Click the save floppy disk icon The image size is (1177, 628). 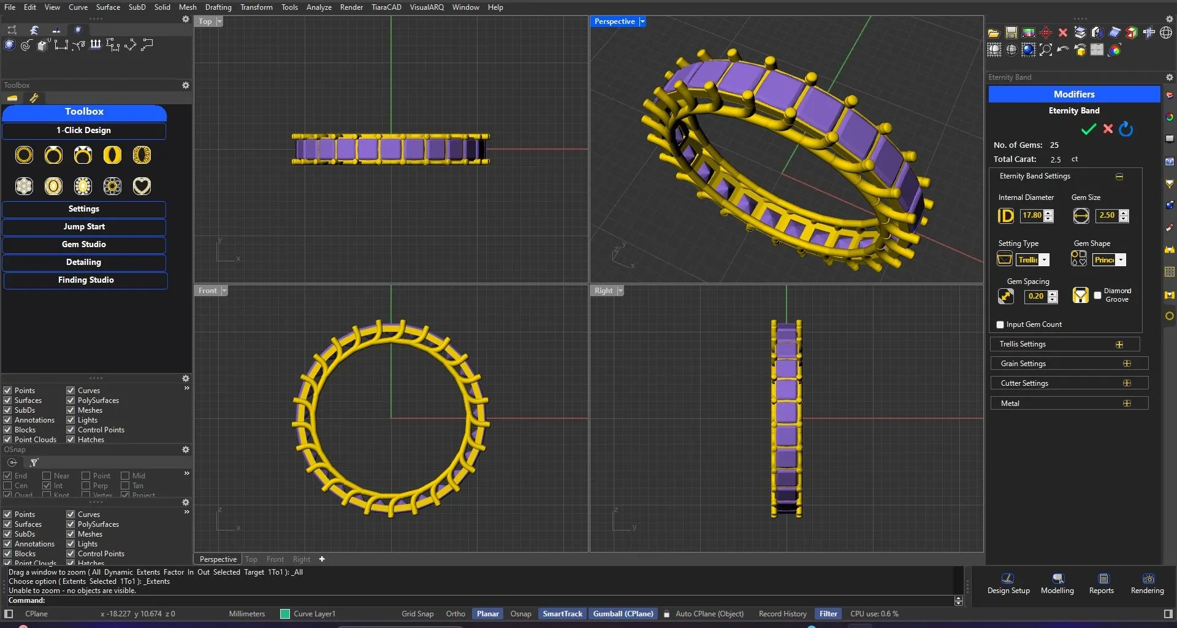pyautogui.click(x=1011, y=33)
